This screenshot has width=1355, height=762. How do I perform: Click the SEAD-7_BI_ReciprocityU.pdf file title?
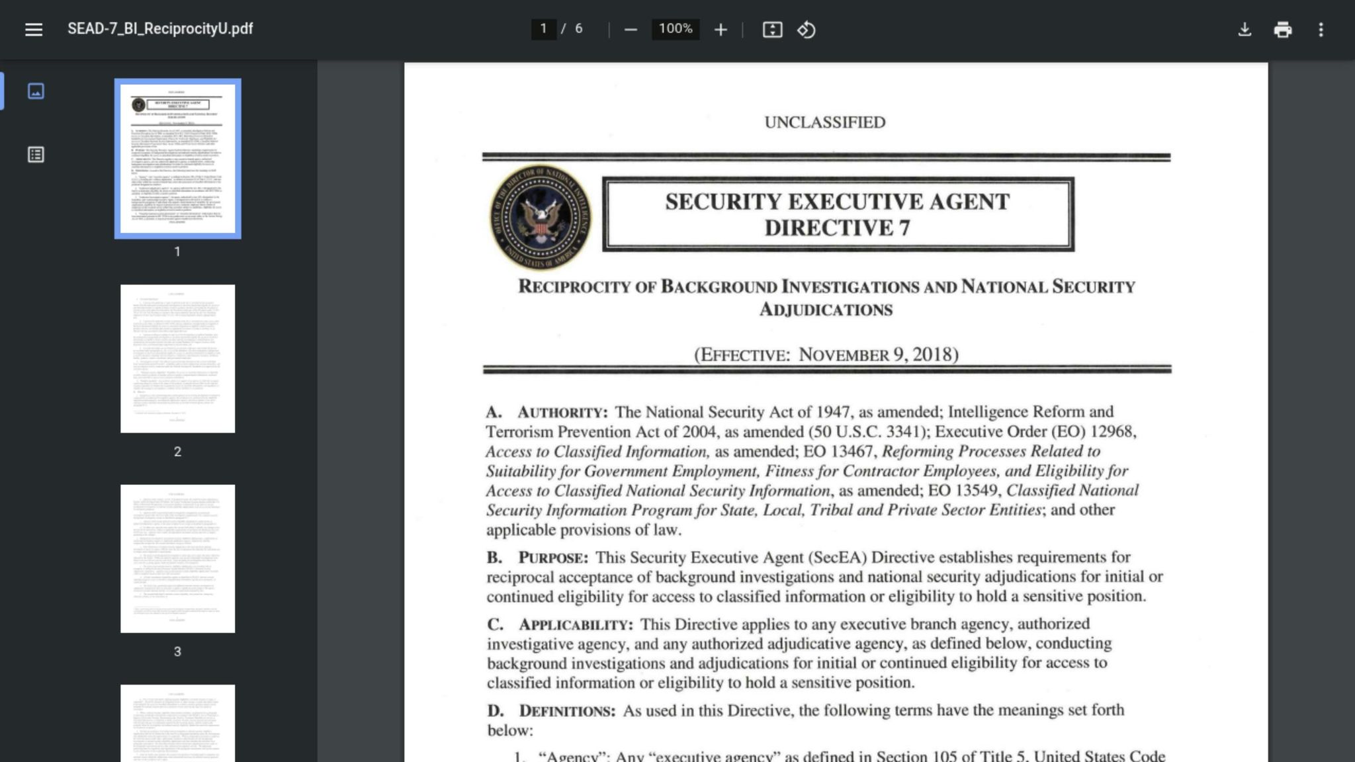pos(160,28)
